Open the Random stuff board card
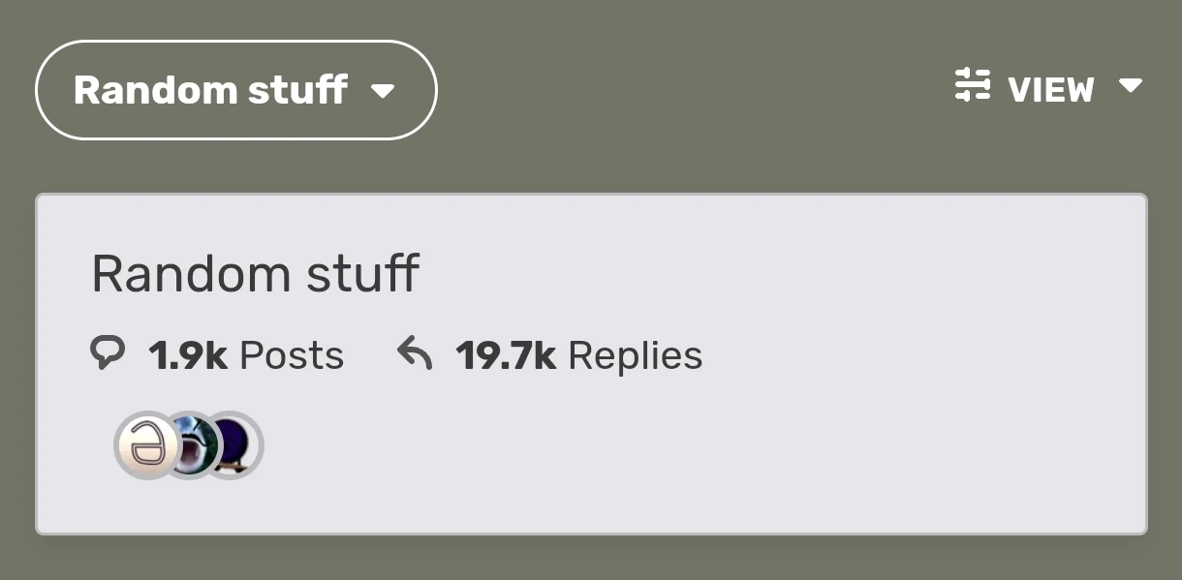The image size is (1182, 580). [591, 363]
